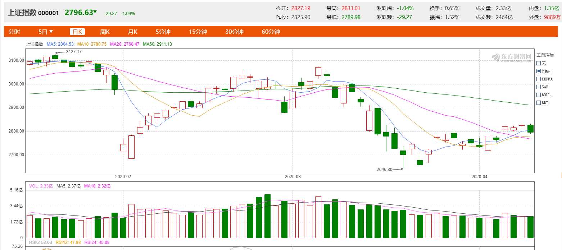The width and height of the screenshot is (562, 250).
Task: Select the 分时 chart tab
Action: 14,32
